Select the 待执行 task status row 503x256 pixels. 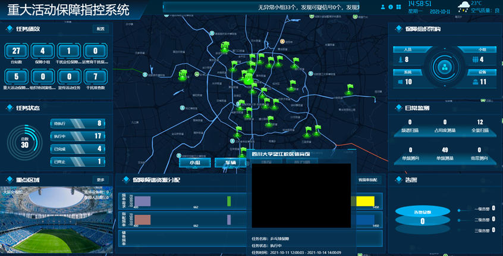(78, 124)
